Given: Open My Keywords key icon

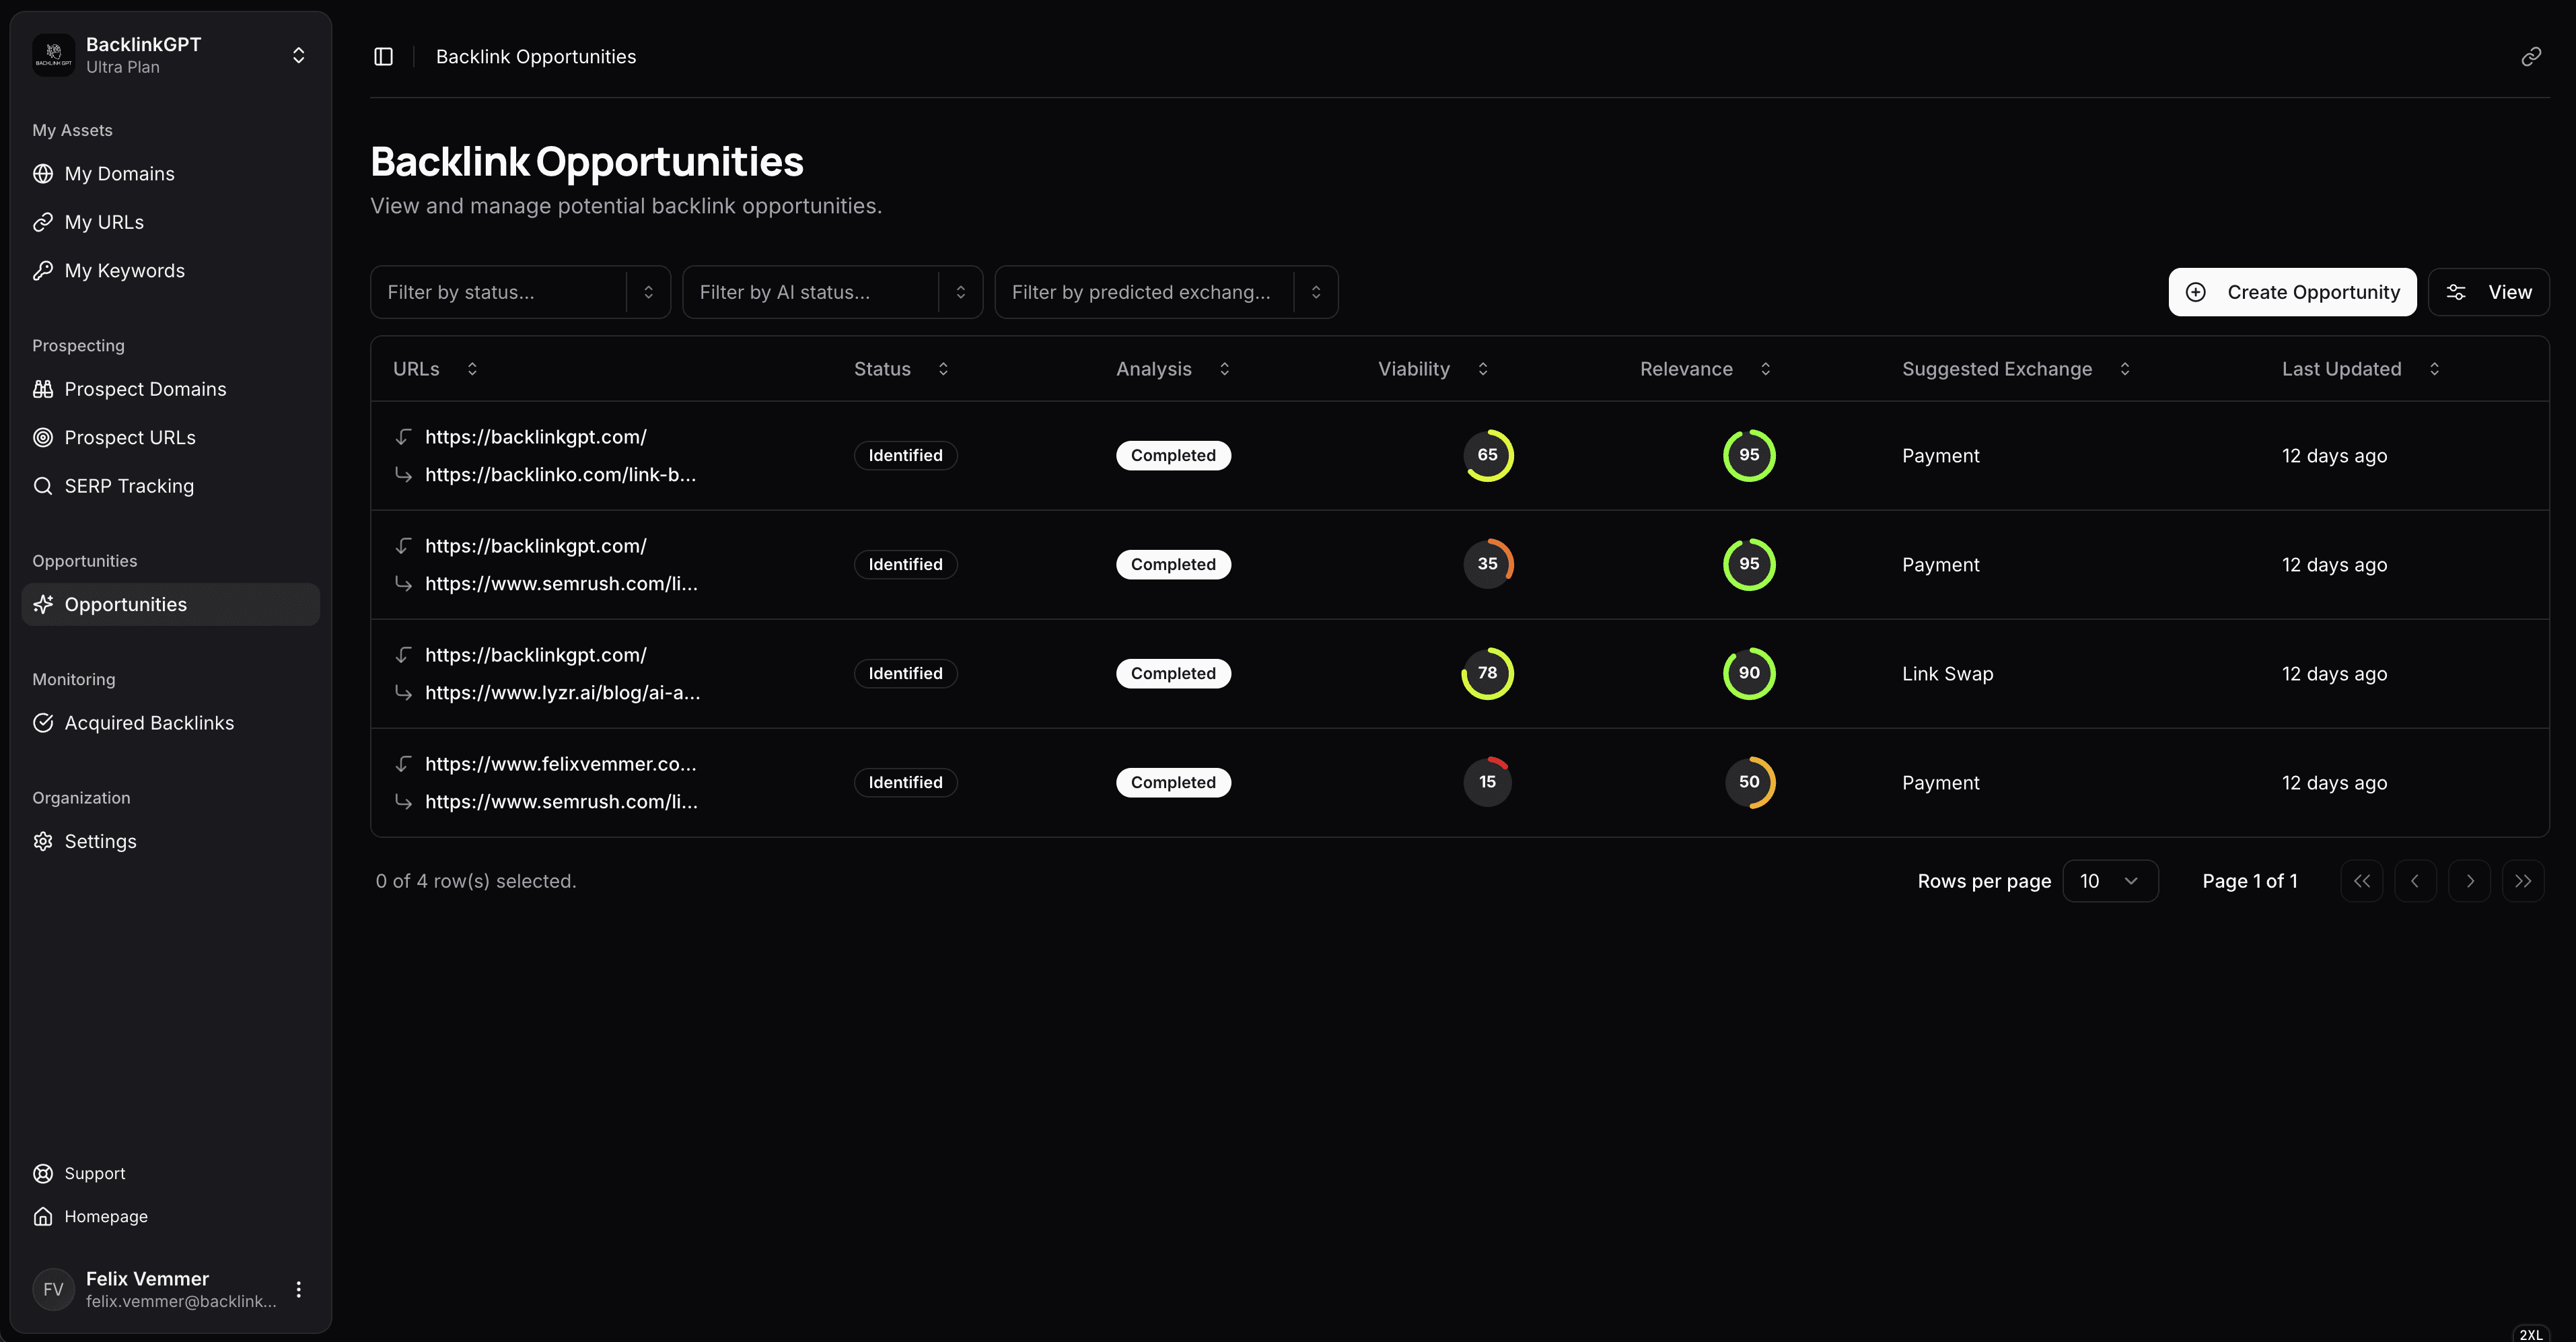Looking at the screenshot, I should [43, 271].
